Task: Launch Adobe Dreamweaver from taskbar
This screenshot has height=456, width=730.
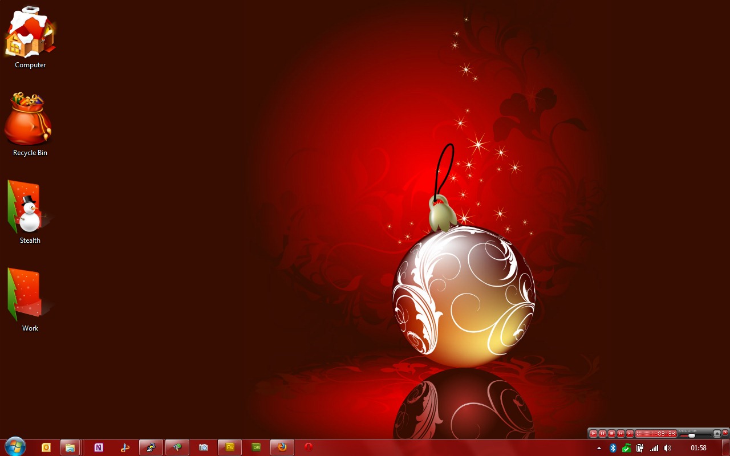Action: coord(256,447)
